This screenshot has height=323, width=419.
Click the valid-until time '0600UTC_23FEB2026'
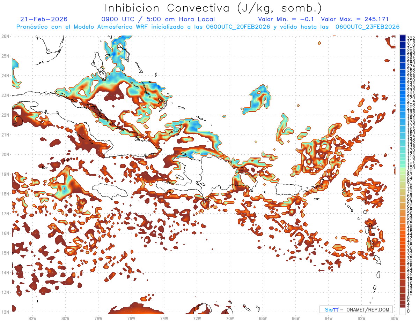(x=367, y=27)
